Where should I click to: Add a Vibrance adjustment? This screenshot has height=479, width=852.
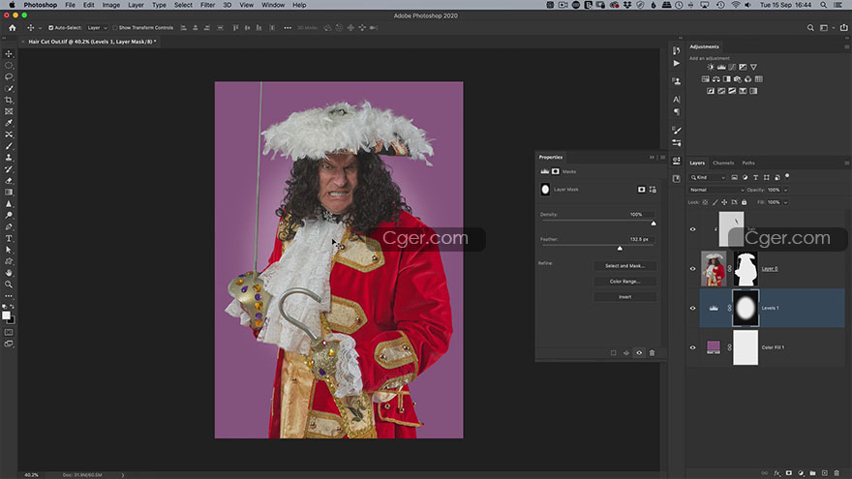pos(753,67)
